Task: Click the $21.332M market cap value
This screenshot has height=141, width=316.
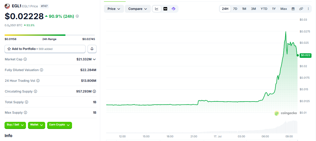Action: [x=84, y=59]
